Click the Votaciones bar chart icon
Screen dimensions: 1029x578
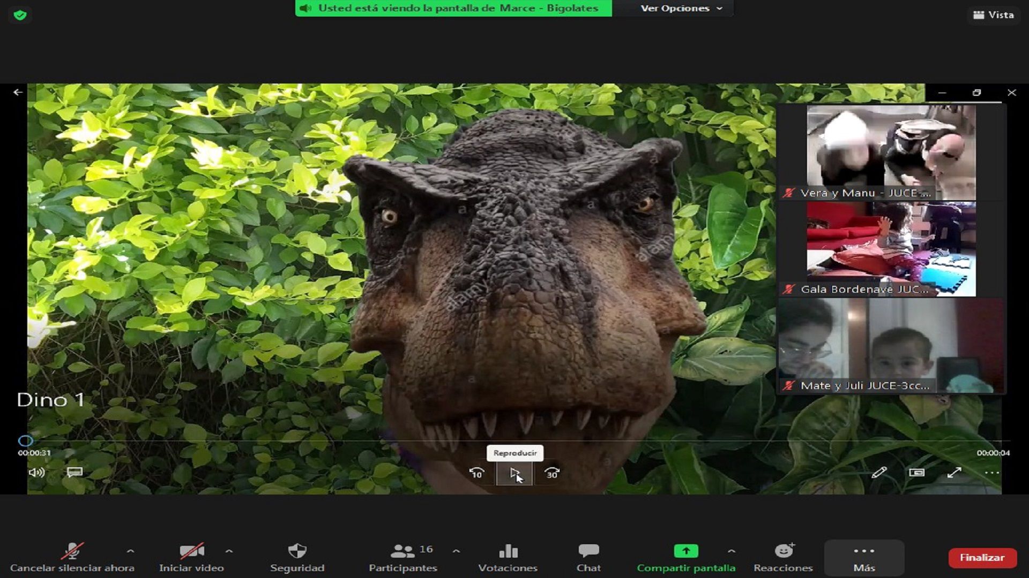point(508,551)
